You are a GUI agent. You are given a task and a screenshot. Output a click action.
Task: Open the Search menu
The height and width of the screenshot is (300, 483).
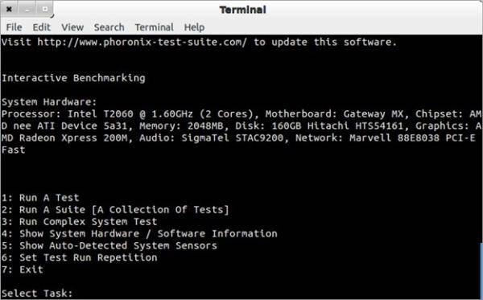[109, 27]
